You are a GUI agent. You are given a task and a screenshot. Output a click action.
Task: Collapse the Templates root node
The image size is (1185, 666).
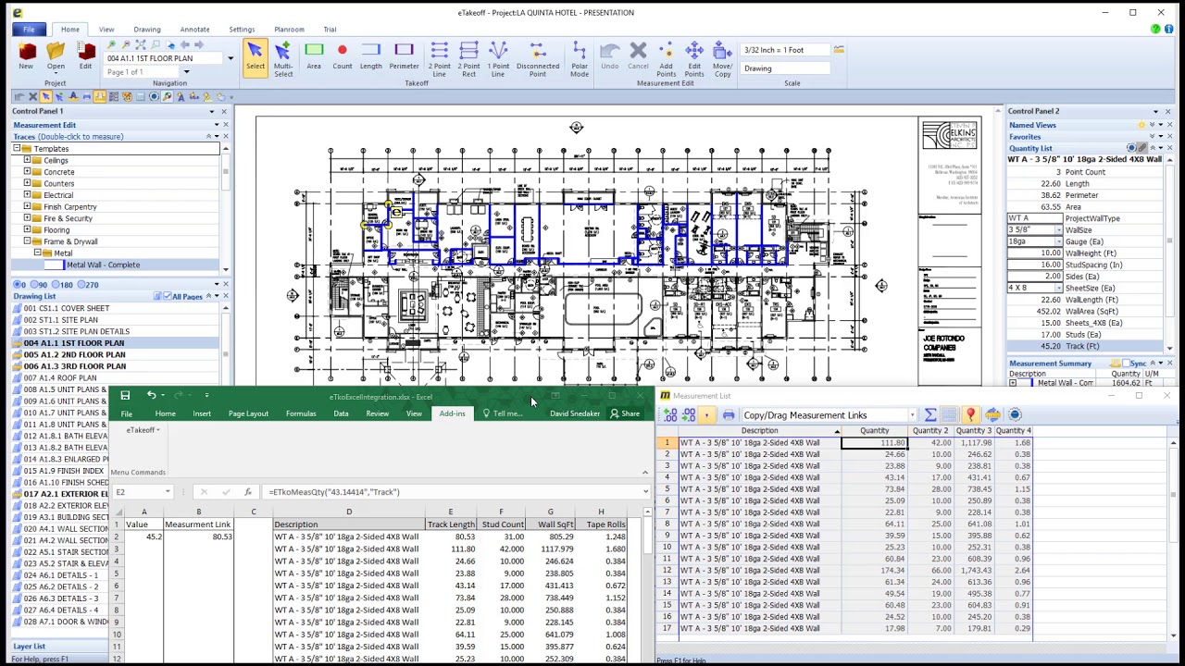17,149
